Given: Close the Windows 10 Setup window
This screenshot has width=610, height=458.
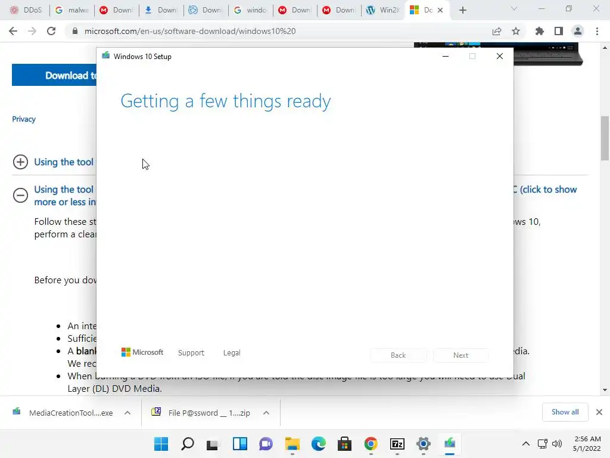Looking at the screenshot, I should [x=500, y=57].
